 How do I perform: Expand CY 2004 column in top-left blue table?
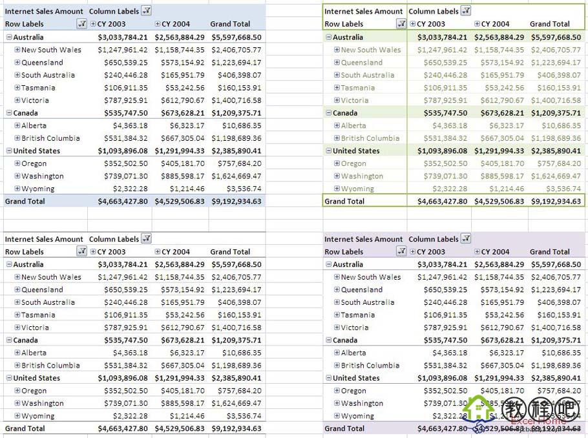(158, 24)
